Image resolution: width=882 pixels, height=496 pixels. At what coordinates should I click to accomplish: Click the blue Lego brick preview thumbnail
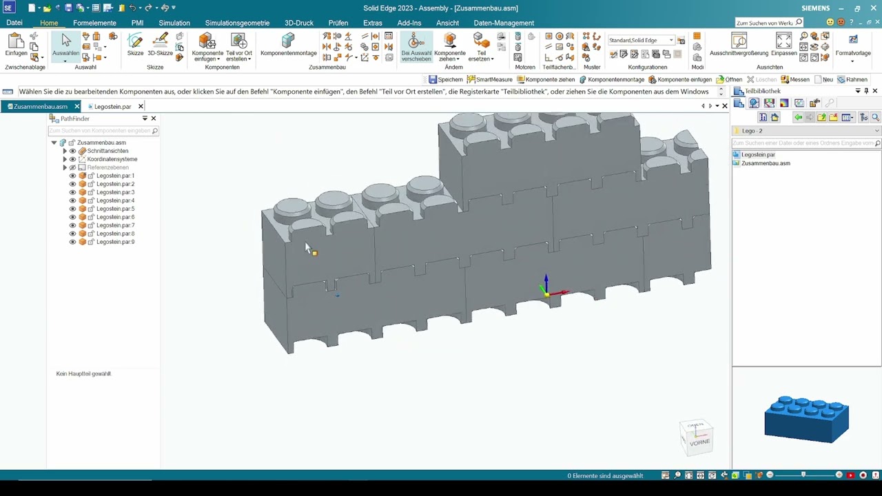pos(806,419)
